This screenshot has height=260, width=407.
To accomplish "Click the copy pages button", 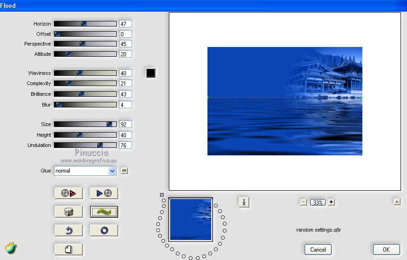I will coord(68,249).
